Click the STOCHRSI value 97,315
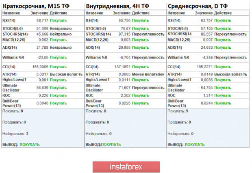This screenshot has height=173, width=252. pyautogui.click(x=124, y=34)
